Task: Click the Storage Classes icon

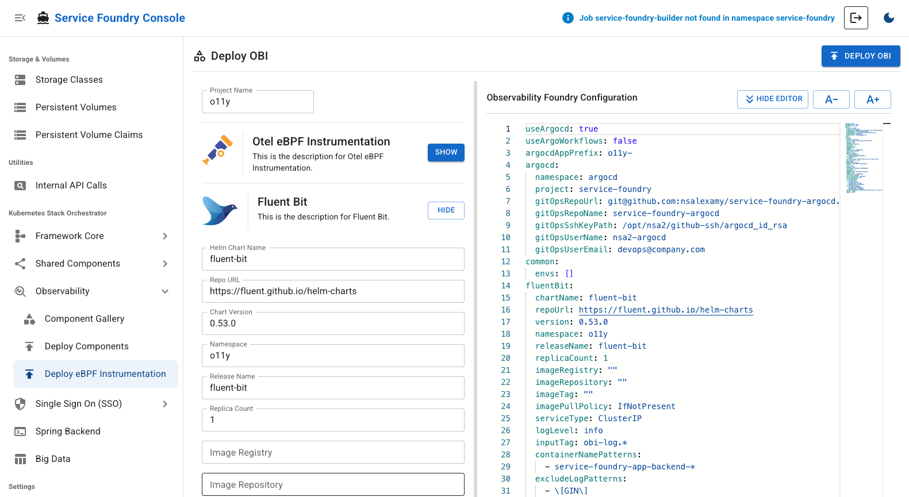Action: pos(20,80)
